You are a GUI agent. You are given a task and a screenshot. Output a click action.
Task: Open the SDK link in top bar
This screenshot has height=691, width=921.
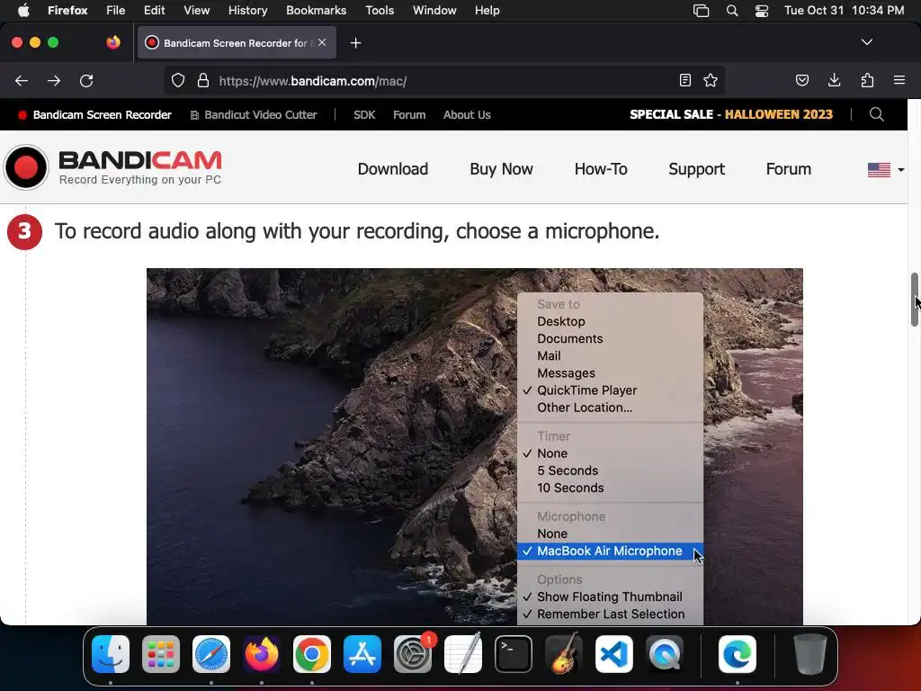coord(364,115)
